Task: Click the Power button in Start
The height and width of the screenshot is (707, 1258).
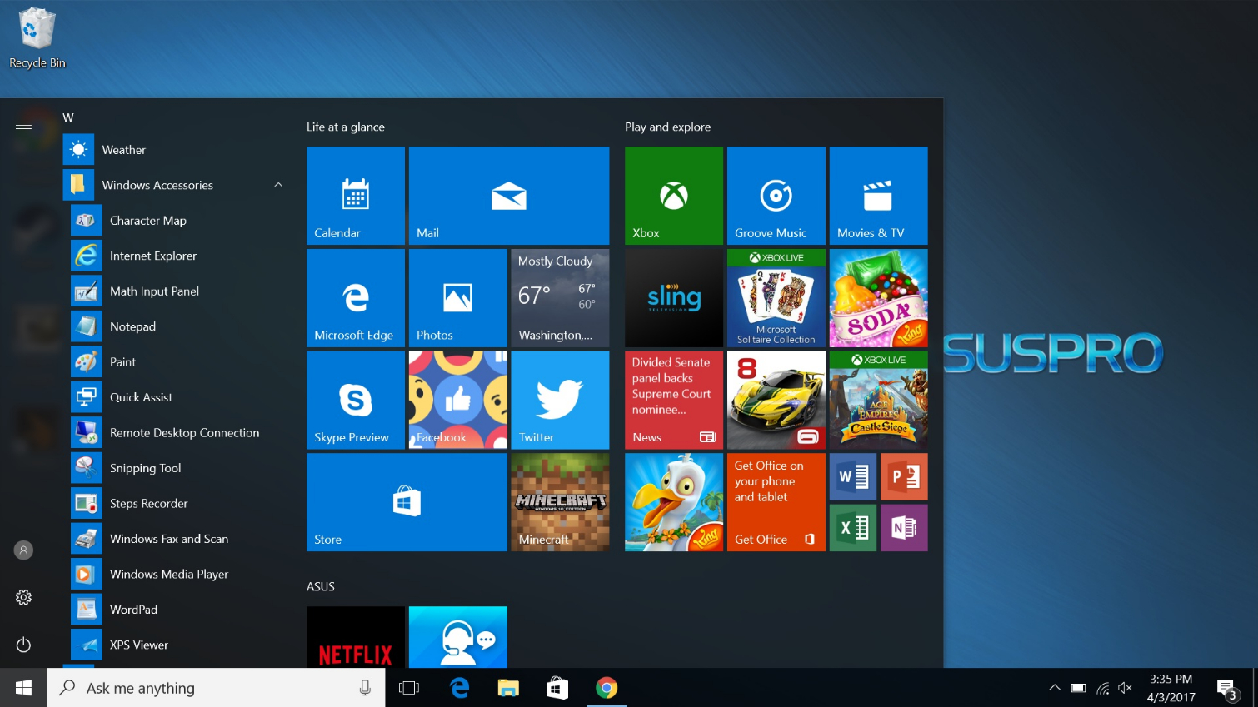Action: [x=23, y=645]
